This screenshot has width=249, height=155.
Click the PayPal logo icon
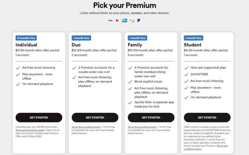(139, 21)
